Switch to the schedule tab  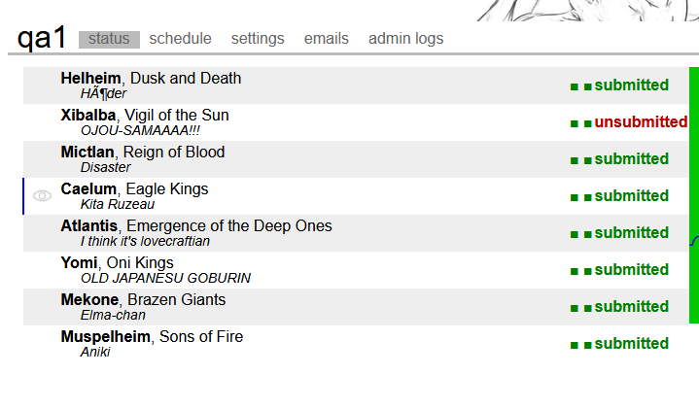[180, 39]
